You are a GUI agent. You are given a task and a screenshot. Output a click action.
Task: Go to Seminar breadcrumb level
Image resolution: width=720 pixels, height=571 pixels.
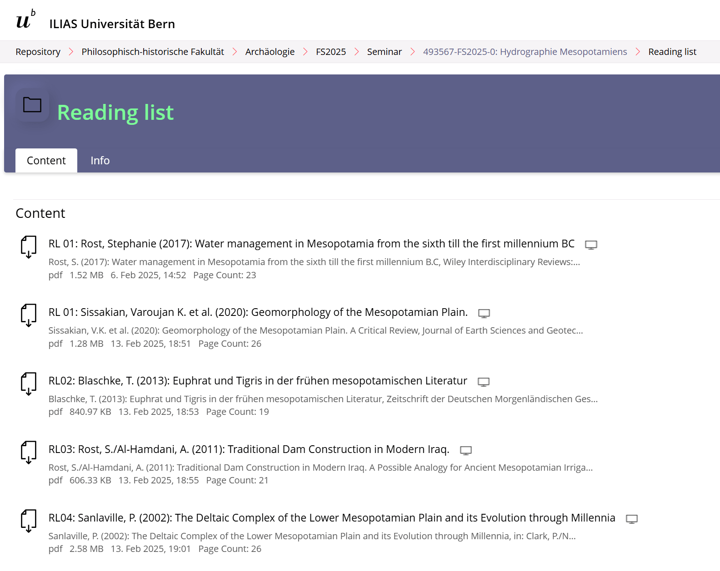pos(385,52)
